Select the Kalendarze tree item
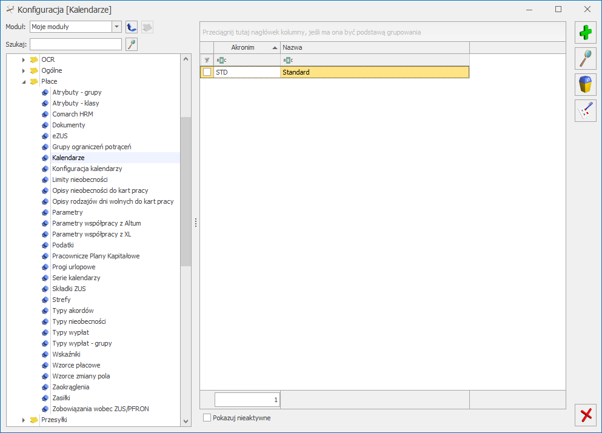The image size is (602, 433). pyautogui.click(x=69, y=158)
